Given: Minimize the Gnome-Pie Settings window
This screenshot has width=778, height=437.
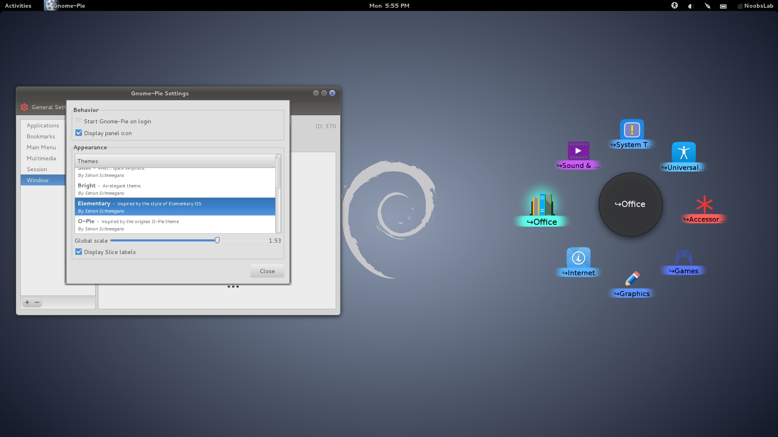Looking at the screenshot, I should click(316, 93).
